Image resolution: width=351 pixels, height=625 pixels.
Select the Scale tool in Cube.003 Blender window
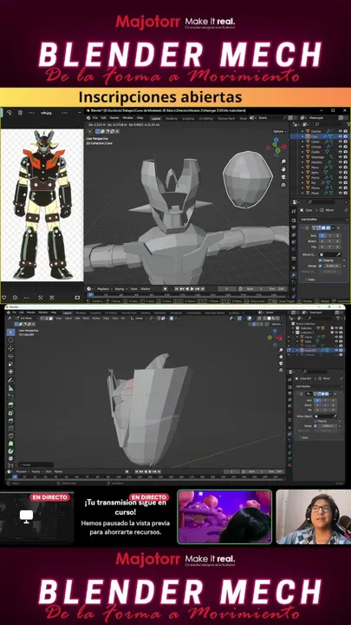coord(10,364)
